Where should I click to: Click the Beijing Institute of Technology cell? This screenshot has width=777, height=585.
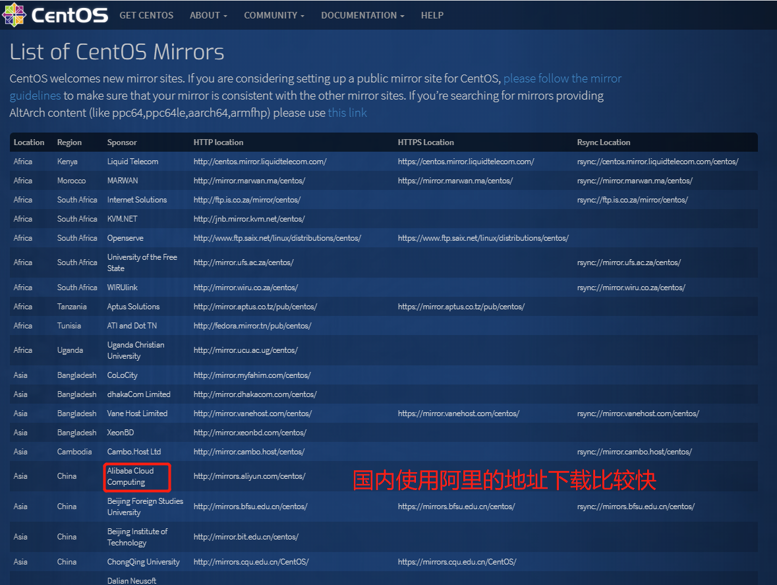point(137,537)
